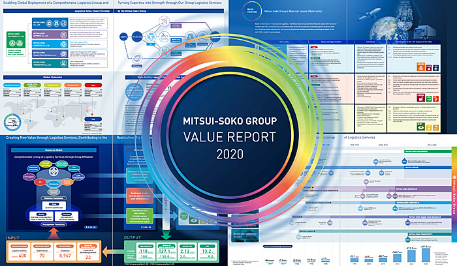Click the 'Global Networks' header bar
The height and width of the screenshot is (266, 457).
53,77
